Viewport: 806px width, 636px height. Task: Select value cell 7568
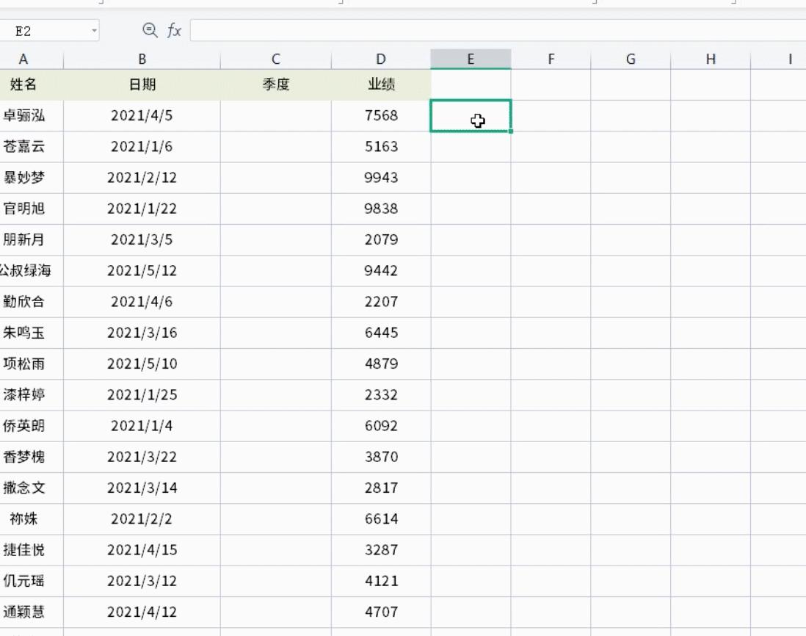(381, 116)
